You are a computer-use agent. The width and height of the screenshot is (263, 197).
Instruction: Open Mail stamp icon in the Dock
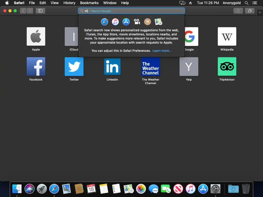point(67,189)
